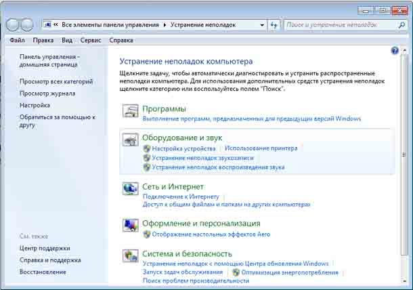Open the address bar history dropdown arrow
Screen dimensions: 413x290
pos(262,25)
